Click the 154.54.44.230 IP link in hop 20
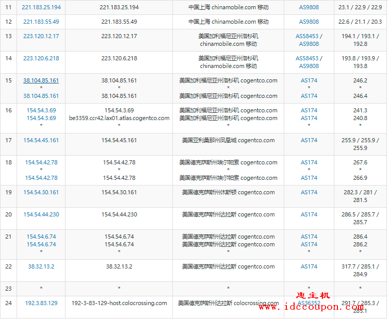 pyautogui.click(x=41, y=214)
